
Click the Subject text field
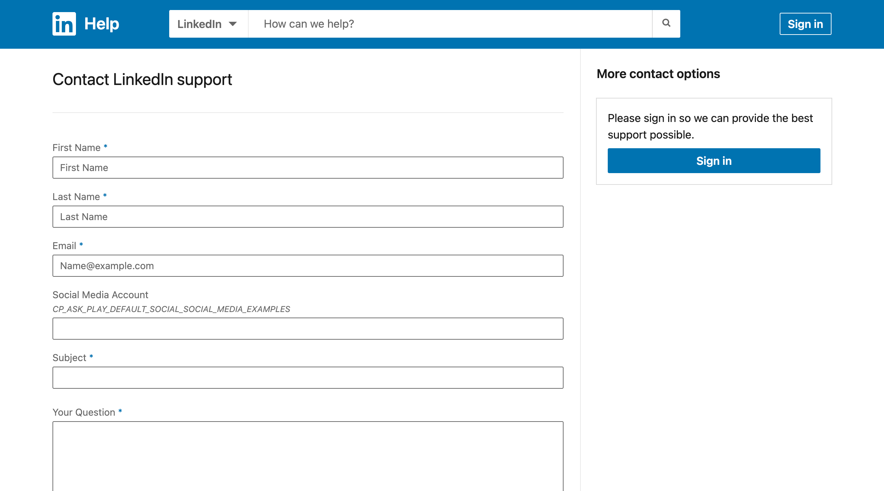(x=308, y=378)
